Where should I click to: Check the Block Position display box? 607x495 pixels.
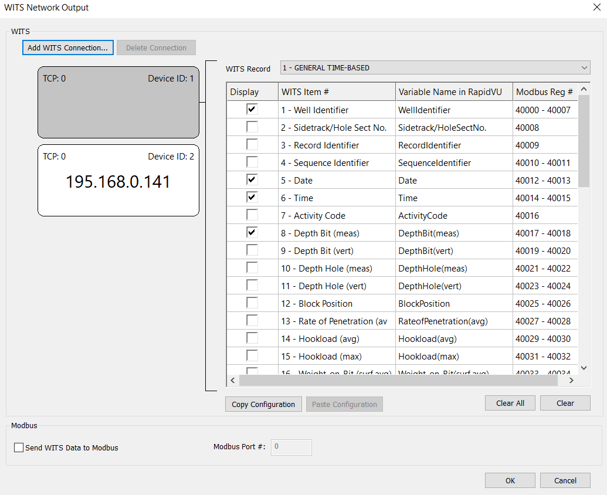point(252,303)
